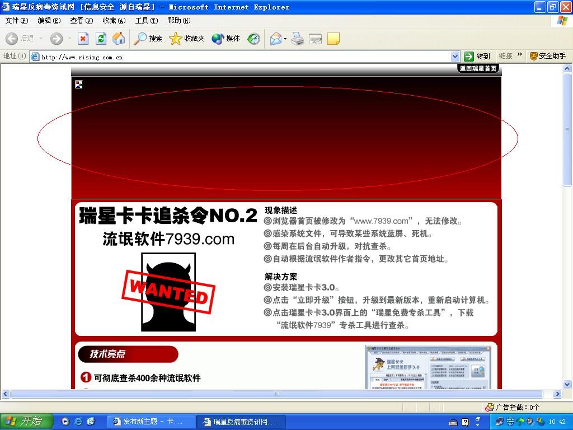Click horizontal scrollbar left arrow
The image size is (573, 430).
click(x=5, y=394)
